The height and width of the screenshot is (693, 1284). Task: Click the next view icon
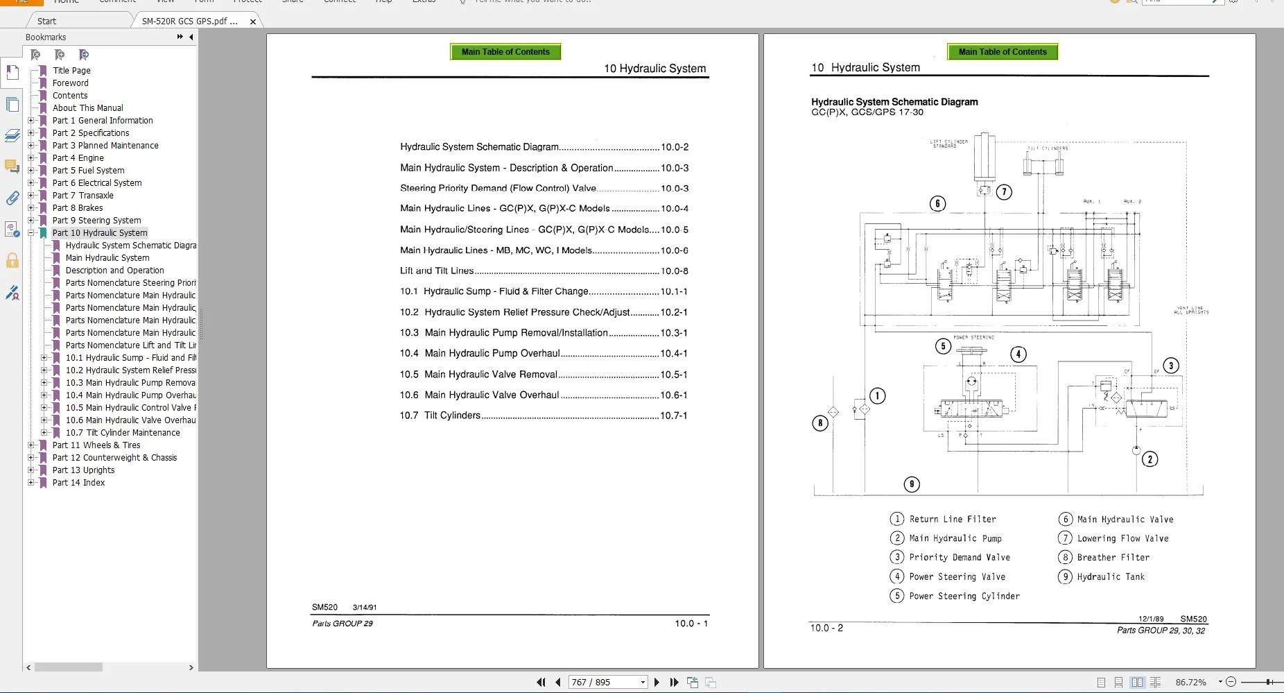coord(711,683)
